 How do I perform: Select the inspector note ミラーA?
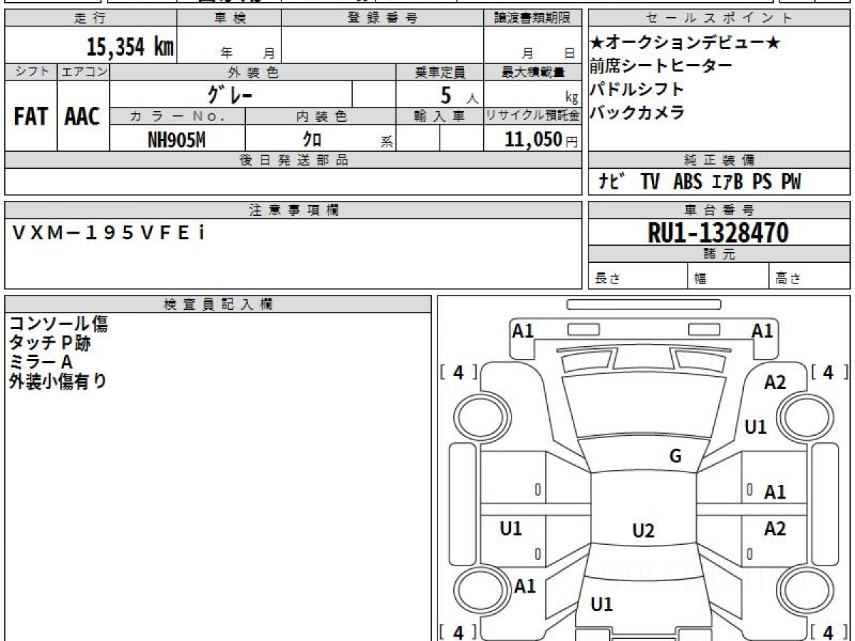[41, 362]
